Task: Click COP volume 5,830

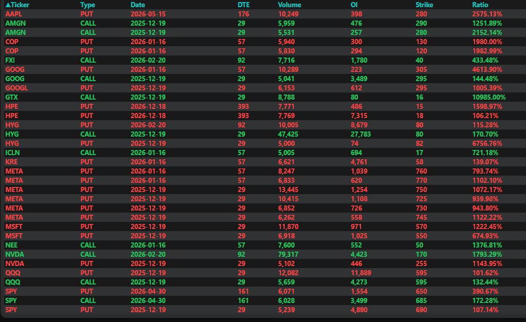Action: tap(286, 51)
